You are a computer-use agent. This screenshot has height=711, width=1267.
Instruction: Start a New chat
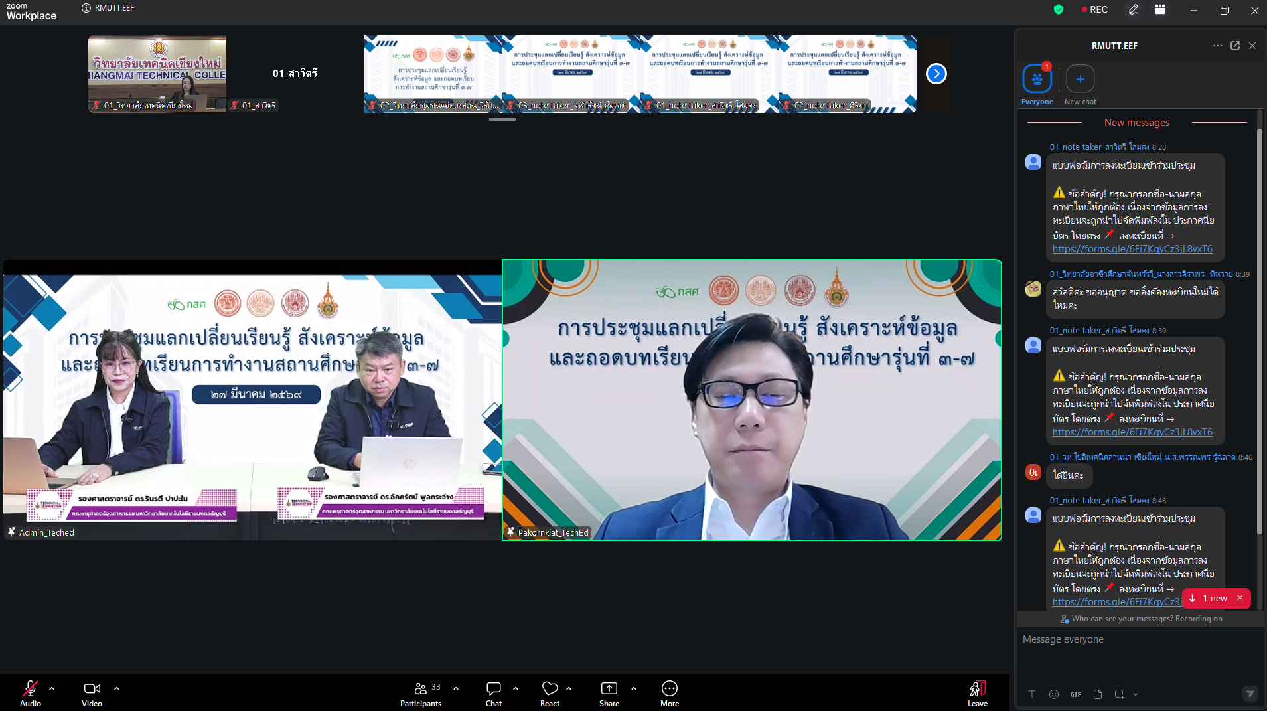1080,79
